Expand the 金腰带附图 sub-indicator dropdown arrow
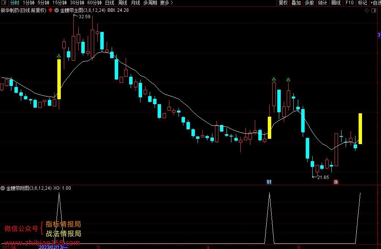The image size is (381, 249). click(3, 188)
